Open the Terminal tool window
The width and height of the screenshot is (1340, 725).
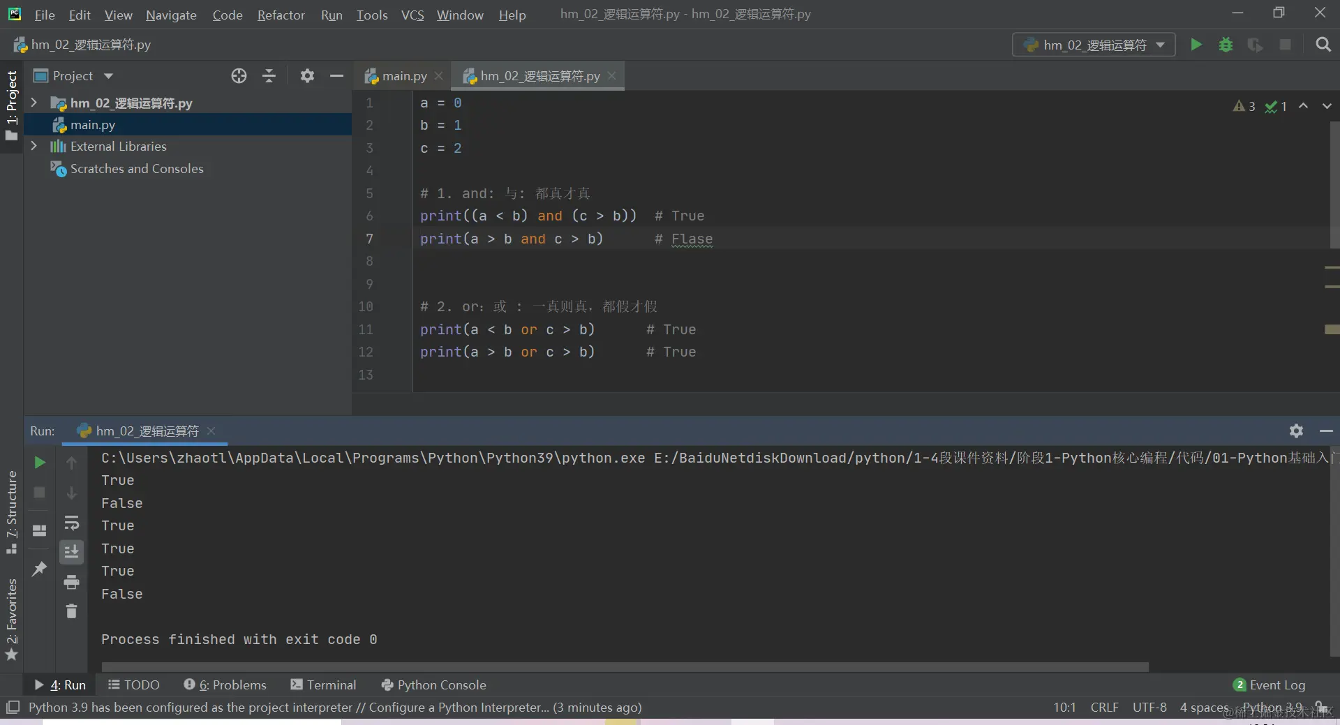(x=323, y=685)
